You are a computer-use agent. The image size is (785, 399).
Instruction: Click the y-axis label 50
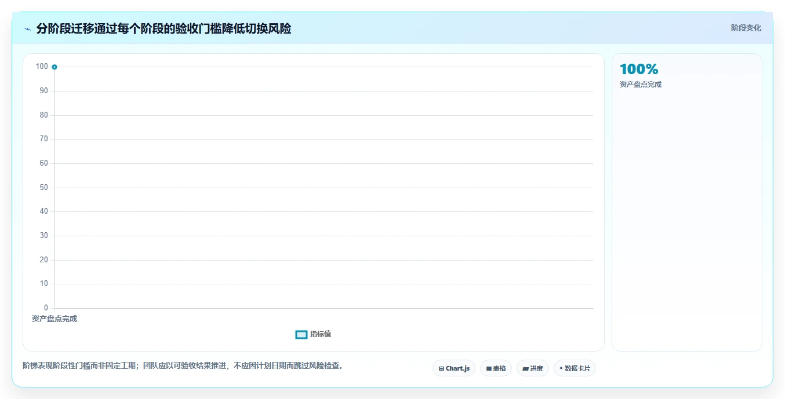[43, 188]
